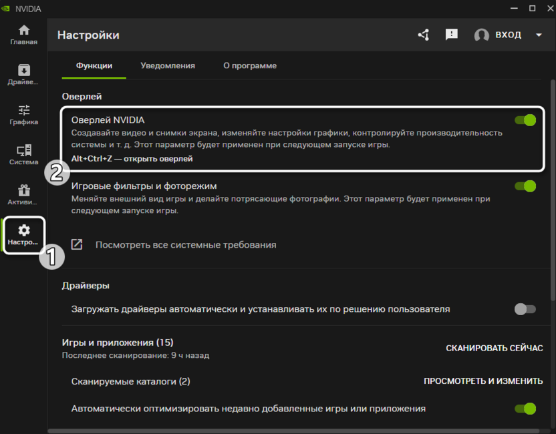Open Посмотреть все системные требования link
The width and height of the screenshot is (556, 434).
(x=186, y=245)
